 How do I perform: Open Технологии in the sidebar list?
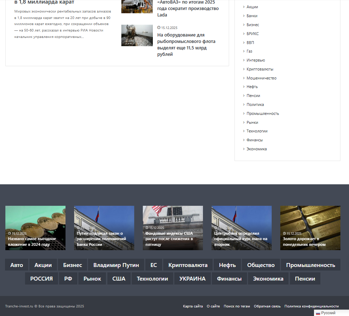tap(257, 131)
